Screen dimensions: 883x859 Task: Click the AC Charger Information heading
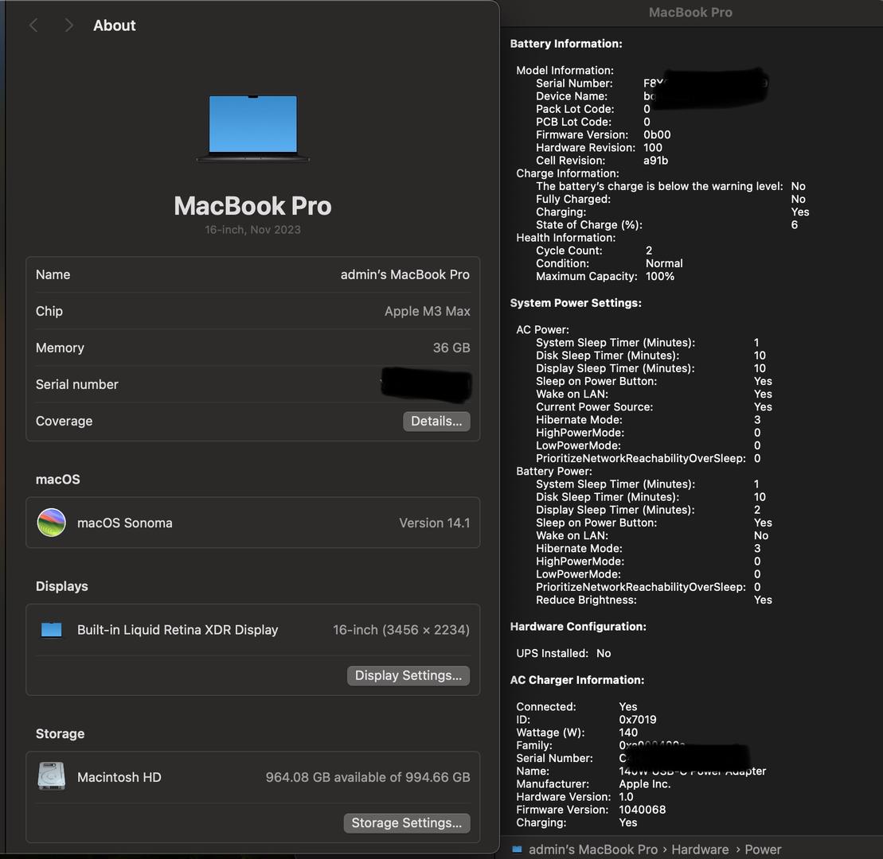577,680
